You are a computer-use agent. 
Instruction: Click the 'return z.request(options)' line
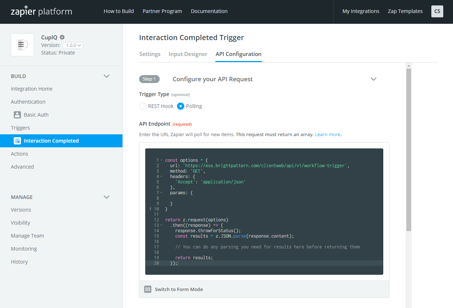click(197, 220)
